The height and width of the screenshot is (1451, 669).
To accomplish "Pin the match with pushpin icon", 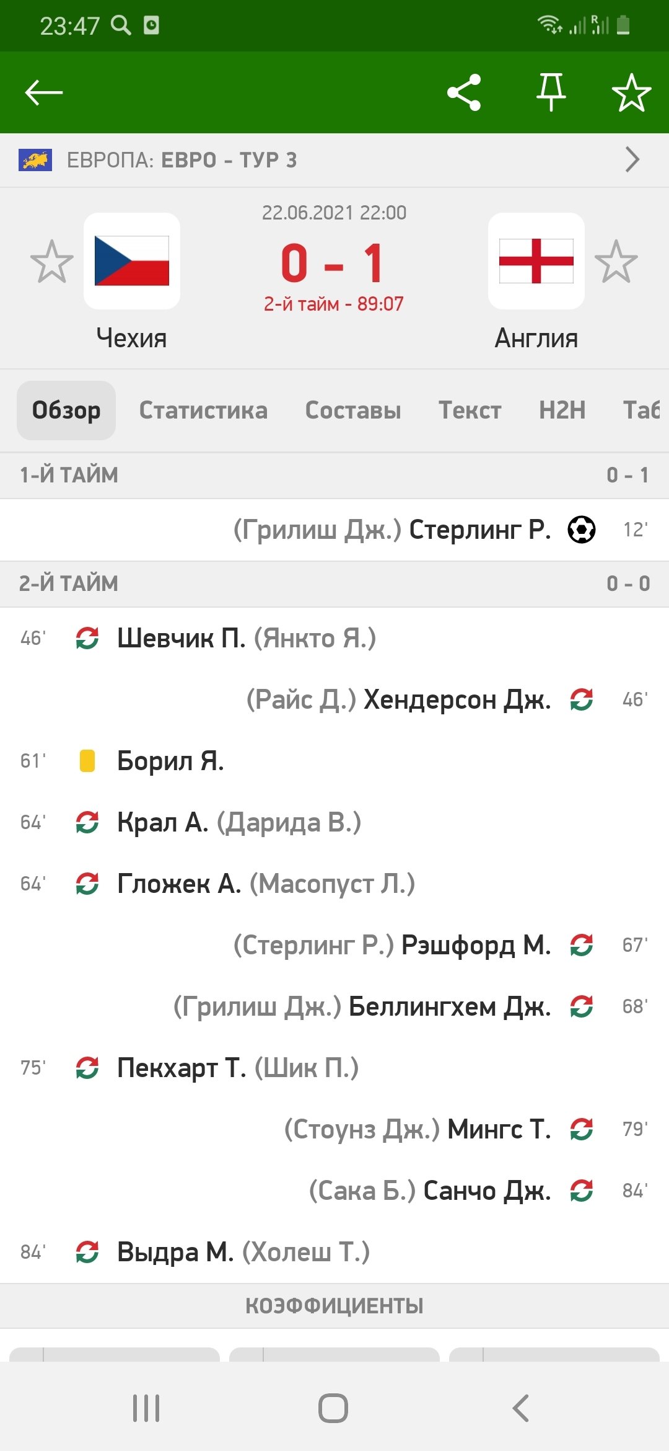I will pos(551,93).
